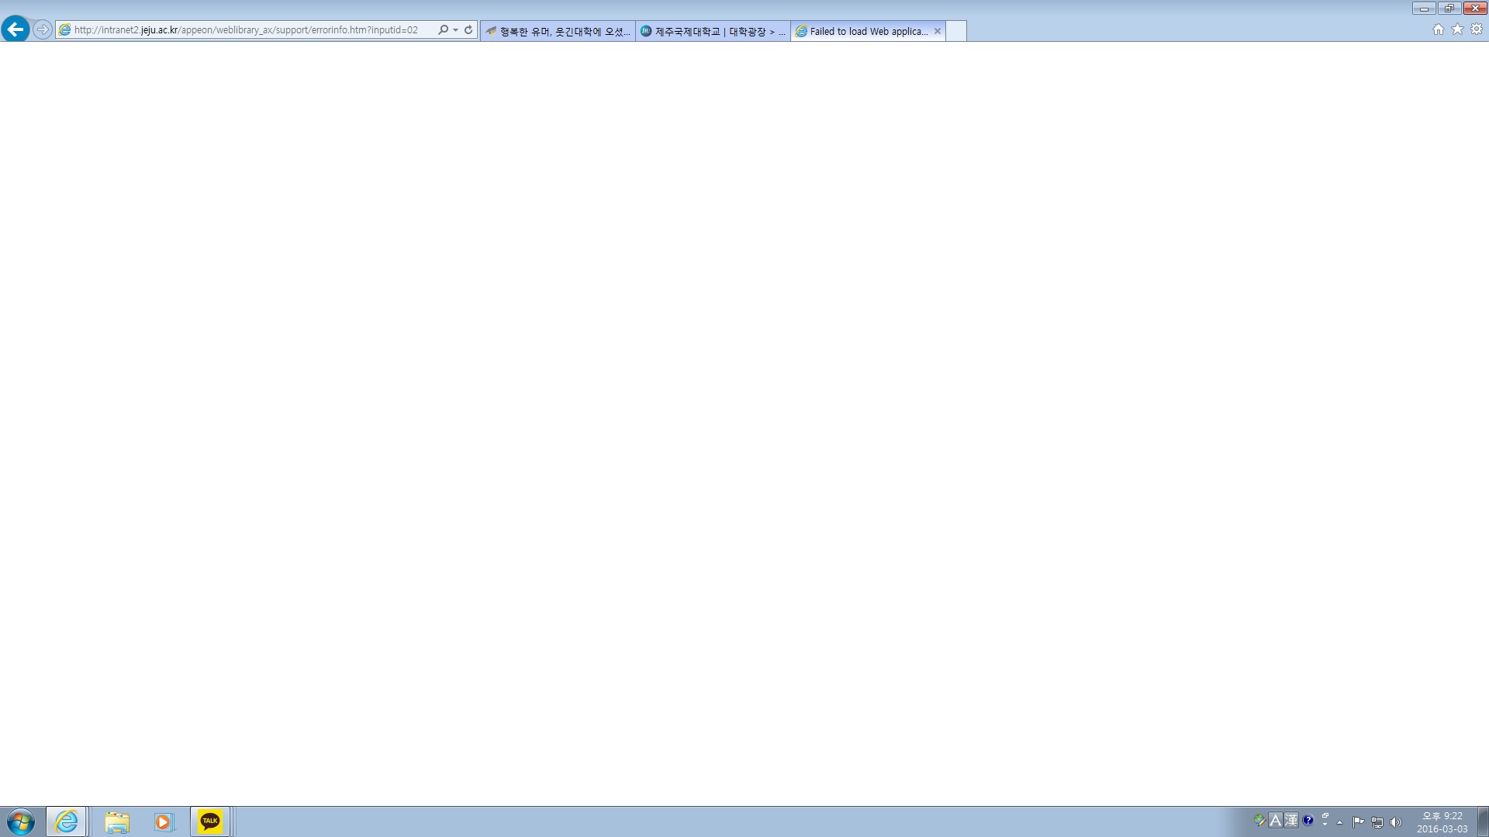Viewport: 1489px width, 837px height.
Task: Open the Tools gear icon
Action: tap(1477, 29)
